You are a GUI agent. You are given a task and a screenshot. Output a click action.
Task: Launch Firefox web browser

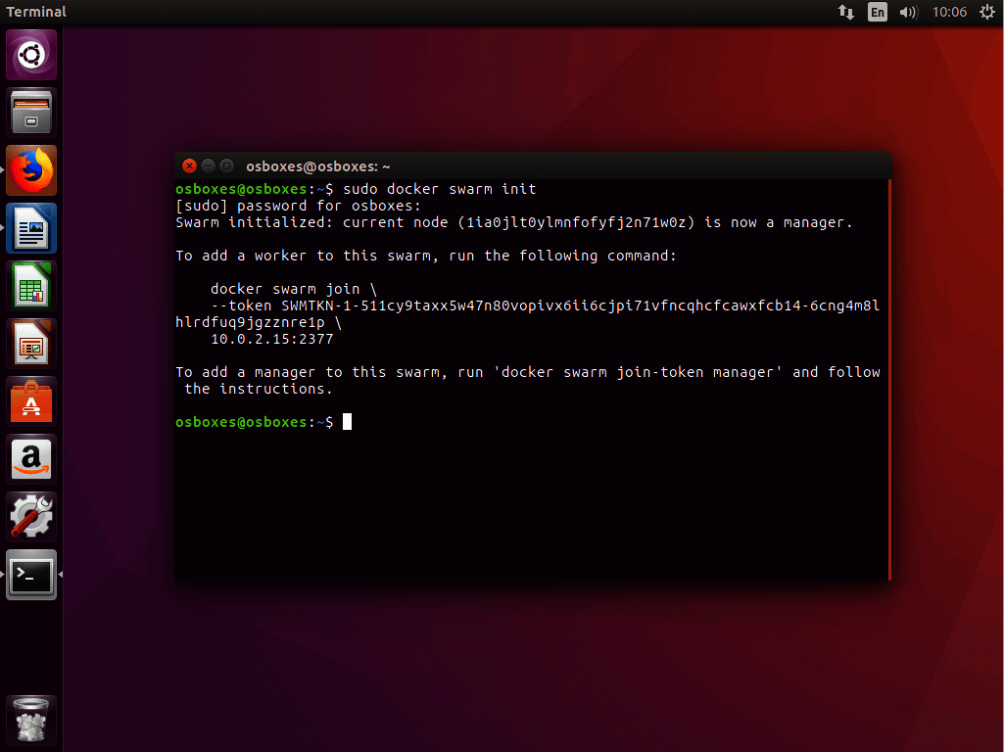coord(31,170)
